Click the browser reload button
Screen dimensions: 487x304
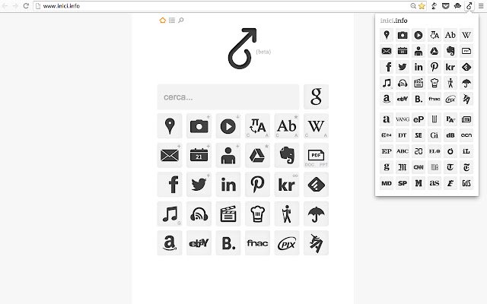pos(26,6)
